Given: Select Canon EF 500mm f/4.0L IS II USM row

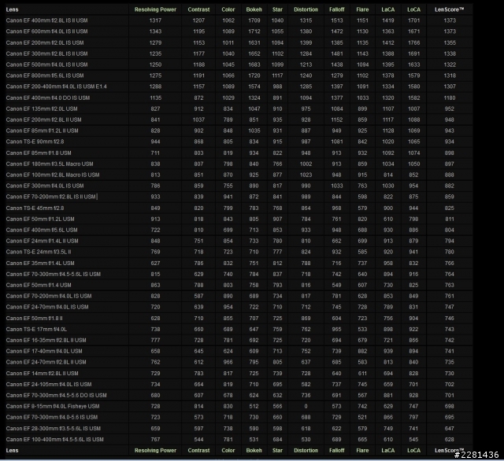Looking at the screenshot, I should click(239, 65).
